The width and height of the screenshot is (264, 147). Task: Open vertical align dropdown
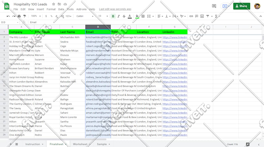168,16
